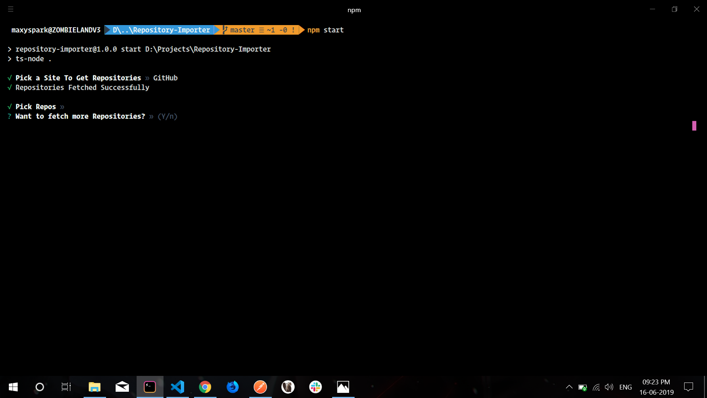Viewport: 707px width, 398px height.
Task: Open Slack from the taskbar
Action: [316, 387]
